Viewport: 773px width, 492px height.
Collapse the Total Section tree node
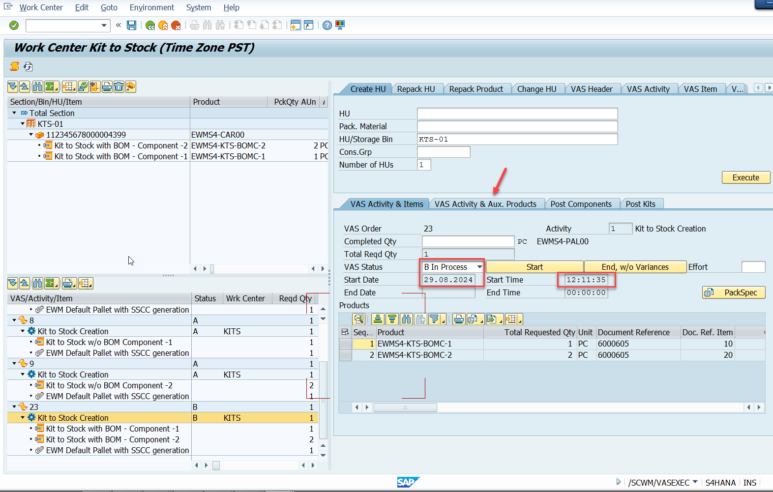[x=14, y=113]
